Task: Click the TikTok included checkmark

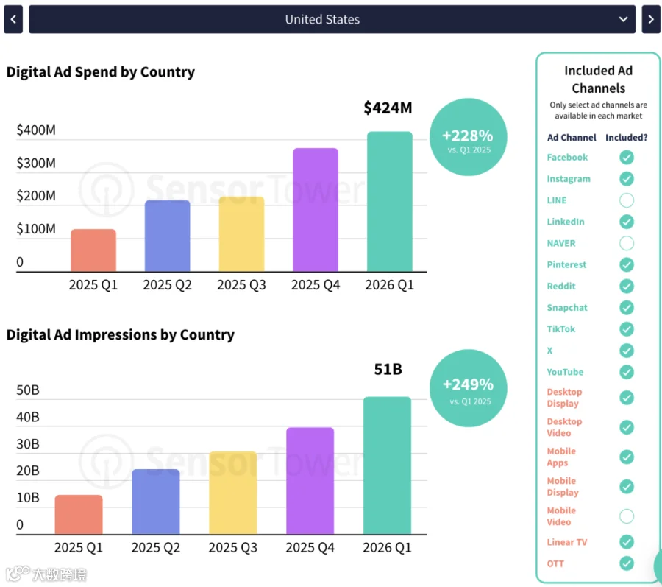Action: click(x=627, y=329)
